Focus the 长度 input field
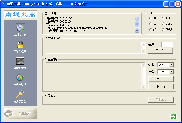This screenshot has width=182, height=123. tap(167, 44)
